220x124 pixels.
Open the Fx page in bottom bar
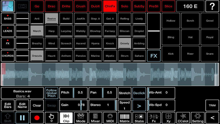point(154,118)
